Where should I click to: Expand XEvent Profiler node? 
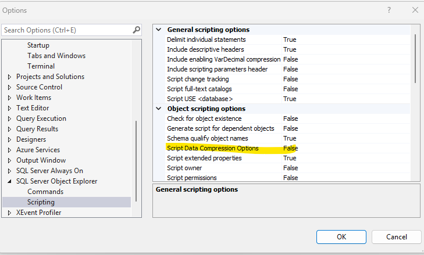coord(9,213)
